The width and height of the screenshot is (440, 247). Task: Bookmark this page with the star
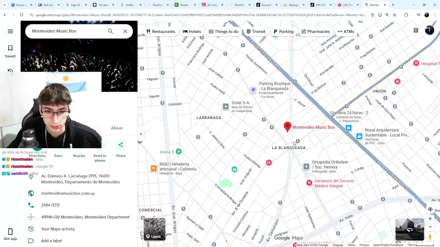(x=395, y=15)
